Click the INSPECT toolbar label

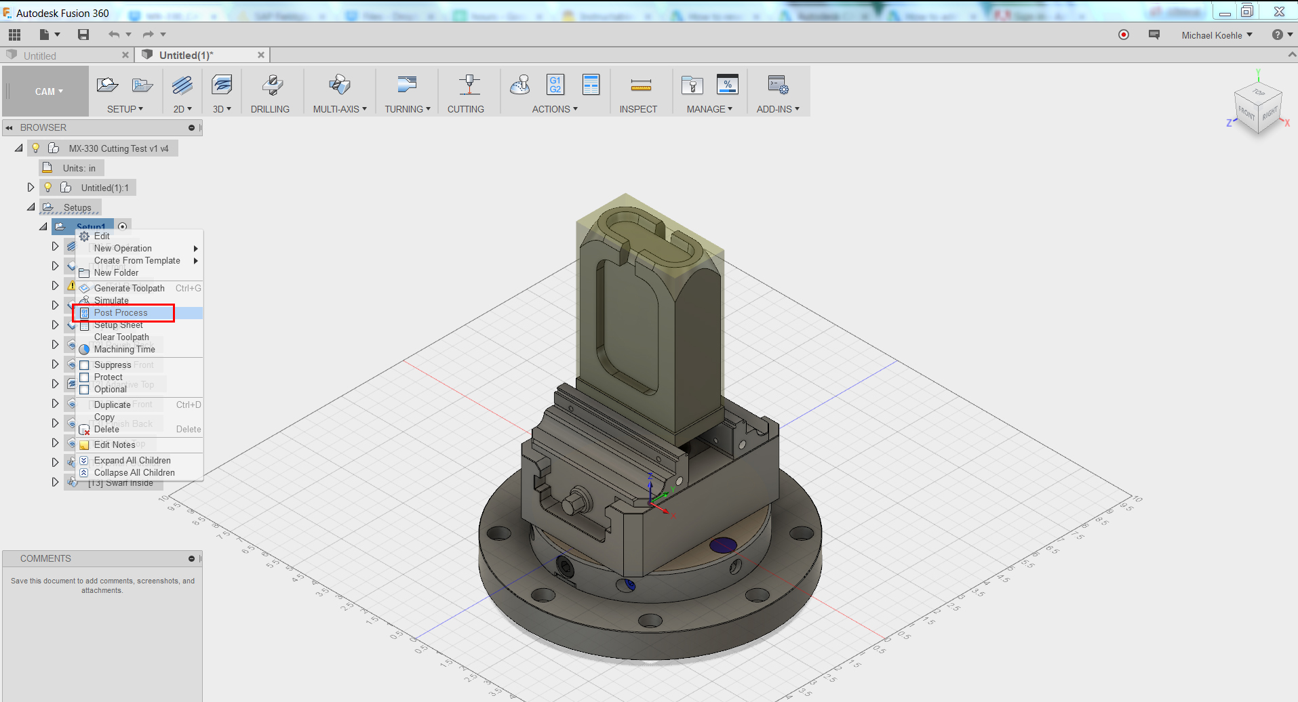pos(638,109)
